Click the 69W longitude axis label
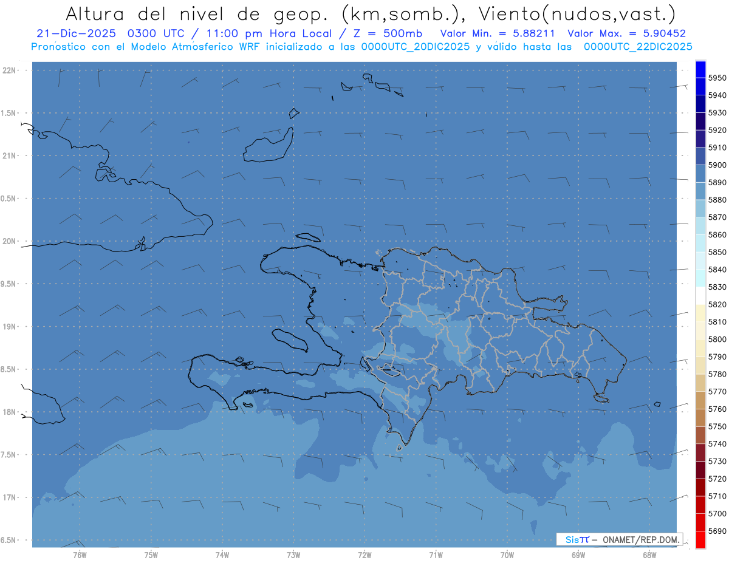The height and width of the screenshot is (563, 729). (x=578, y=555)
